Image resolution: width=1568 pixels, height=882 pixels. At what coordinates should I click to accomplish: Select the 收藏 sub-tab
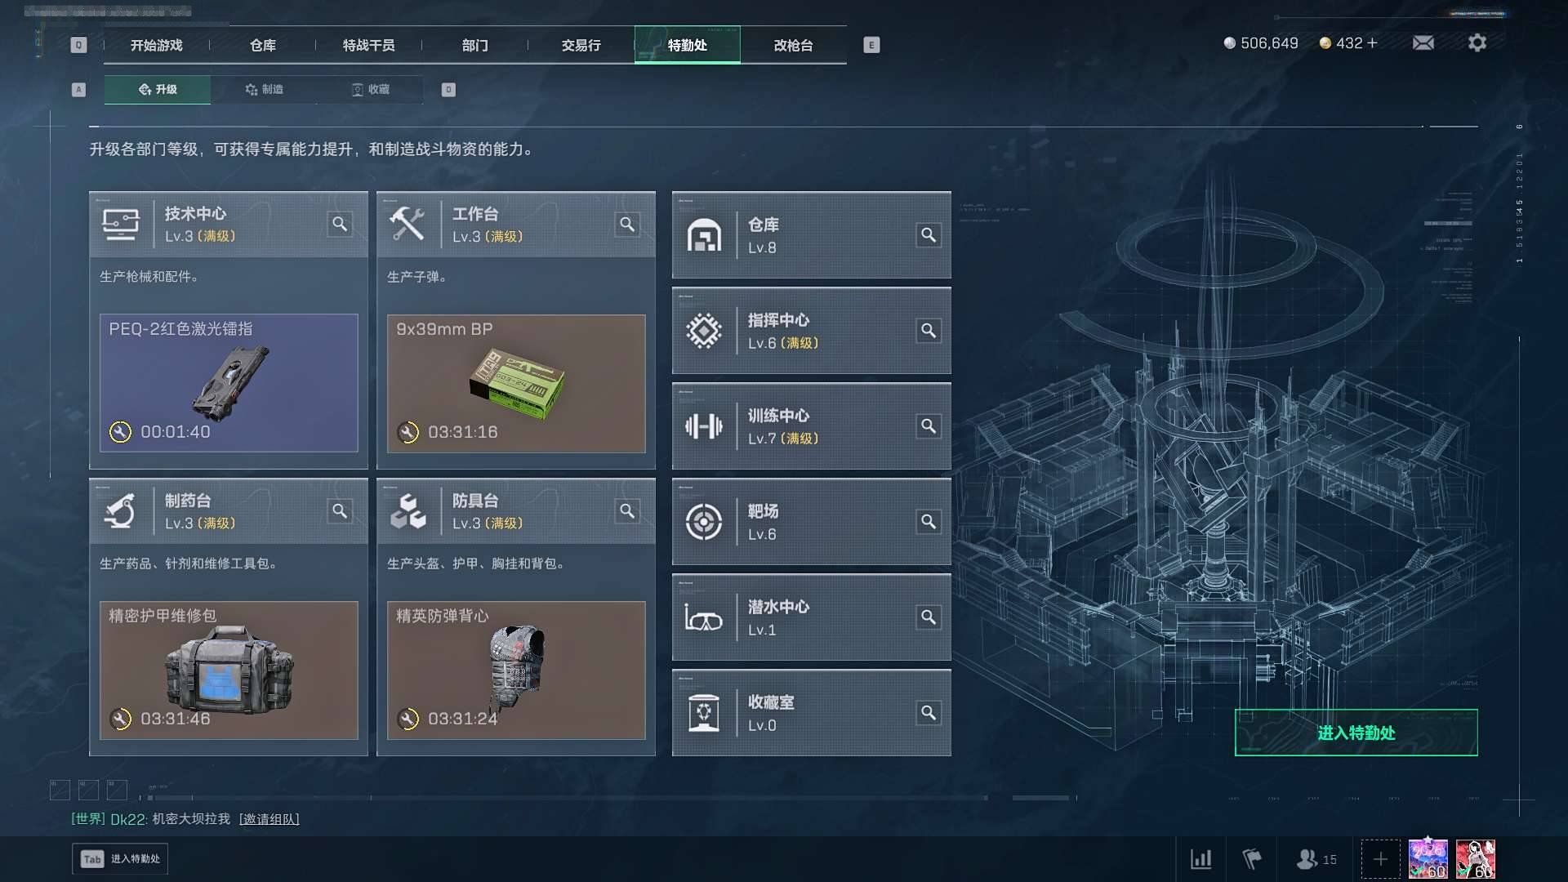tap(370, 89)
